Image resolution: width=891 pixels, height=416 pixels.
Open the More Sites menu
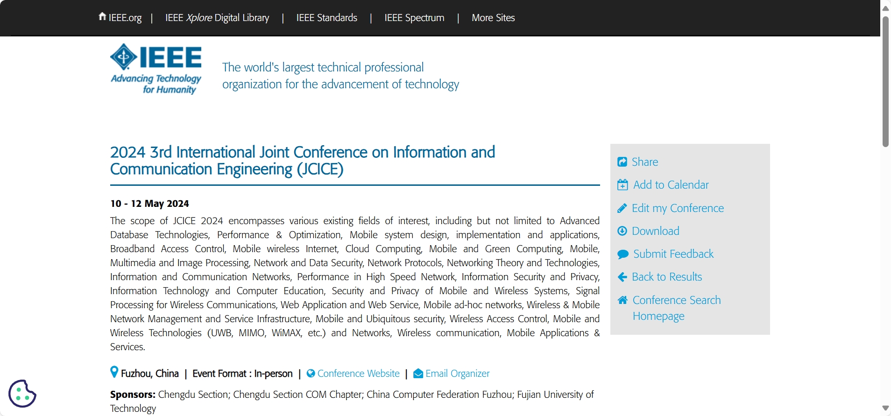pos(493,18)
